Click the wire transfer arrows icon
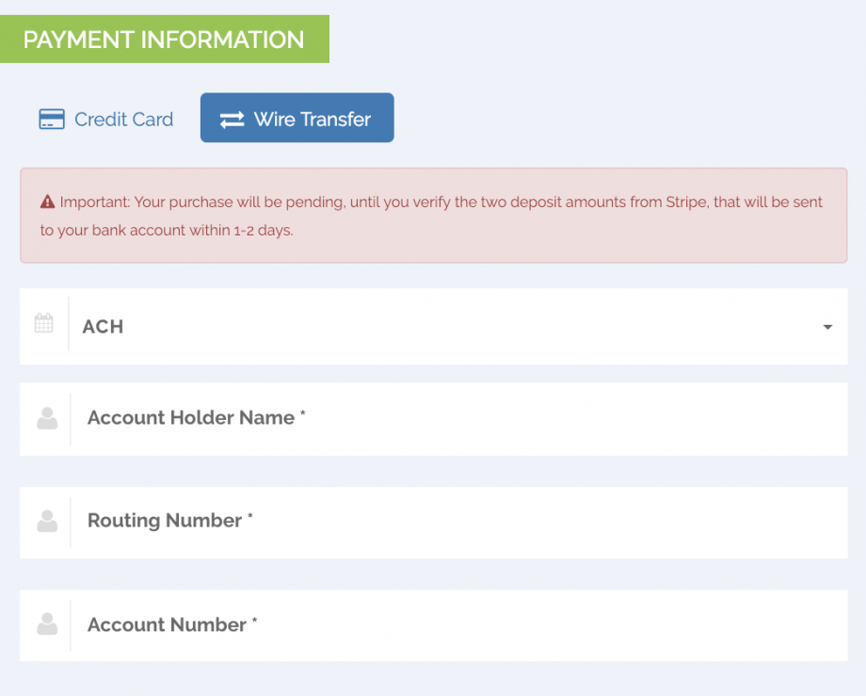866x696 pixels. tap(232, 120)
